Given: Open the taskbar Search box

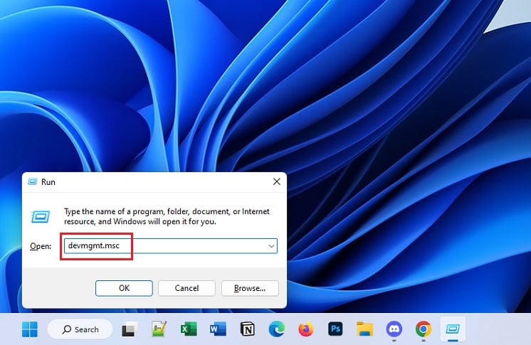Looking at the screenshot, I should pos(80,329).
